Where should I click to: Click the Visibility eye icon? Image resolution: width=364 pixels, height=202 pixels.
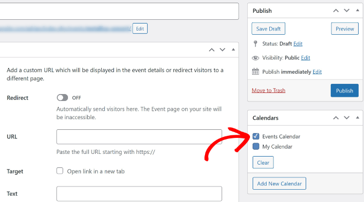255,58
